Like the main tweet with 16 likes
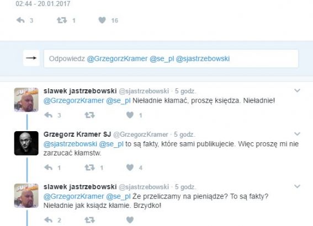The image size is (313, 226). pos(102,20)
